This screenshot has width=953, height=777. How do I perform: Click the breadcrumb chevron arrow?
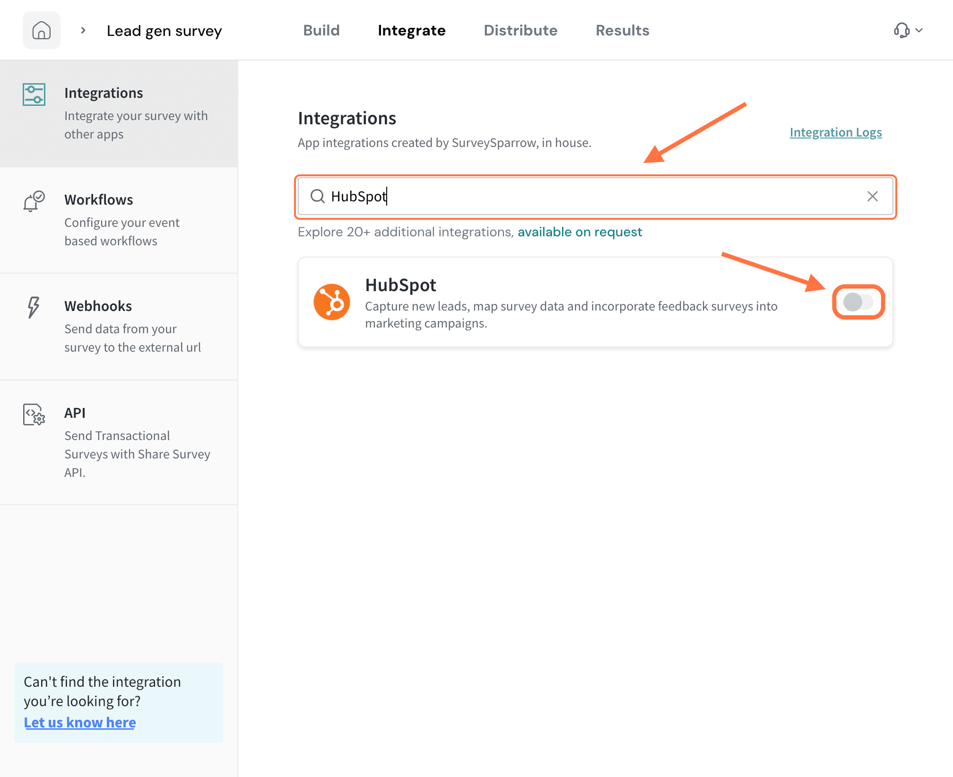point(83,31)
